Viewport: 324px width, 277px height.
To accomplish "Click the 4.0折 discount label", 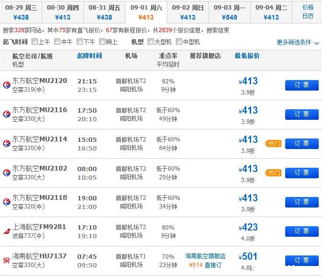I will 248,239.
